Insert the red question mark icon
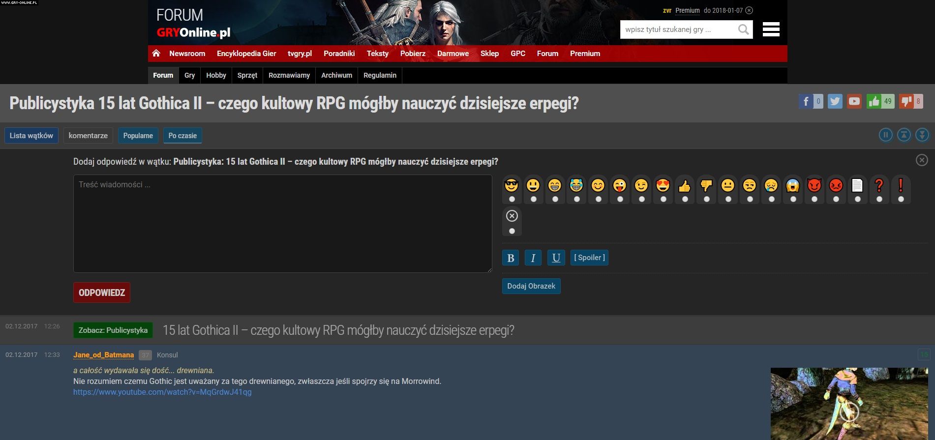 pos(879,185)
